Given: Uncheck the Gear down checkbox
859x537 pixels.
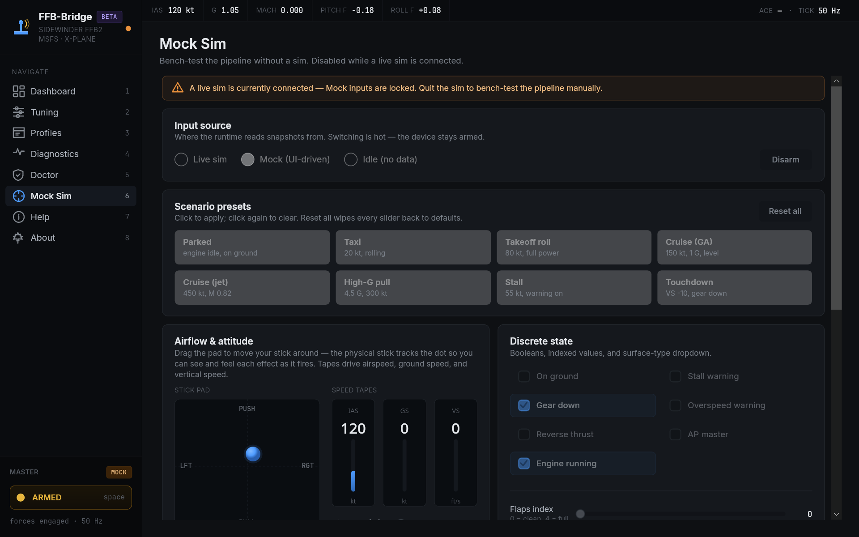Looking at the screenshot, I should (x=524, y=405).
